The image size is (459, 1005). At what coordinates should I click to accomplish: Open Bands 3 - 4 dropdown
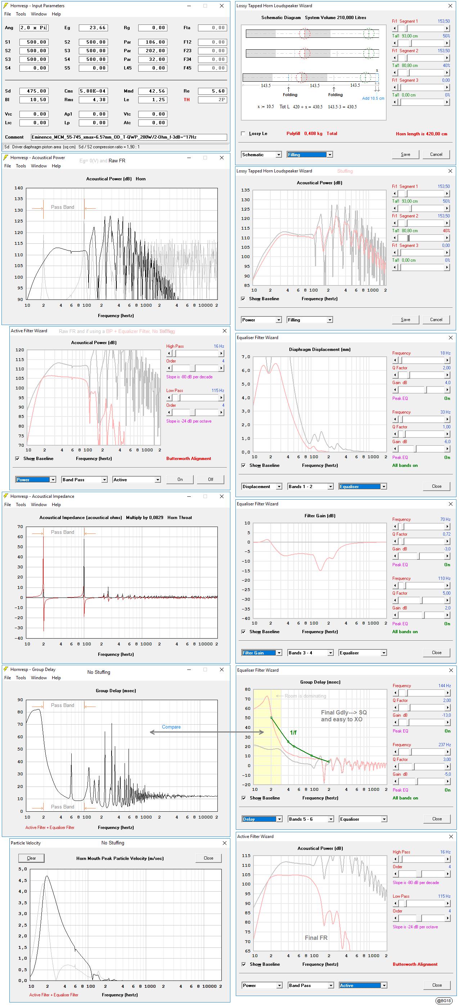311,653
